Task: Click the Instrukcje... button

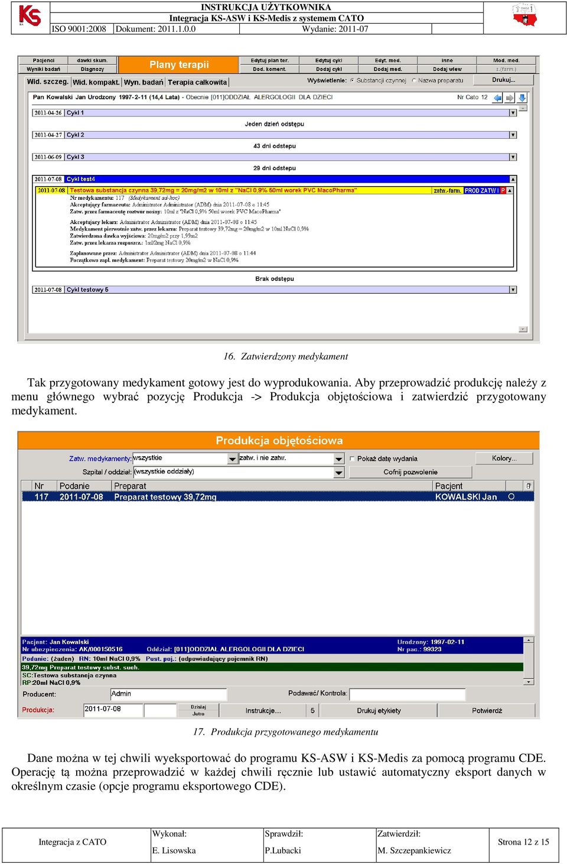Action: point(263,710)
